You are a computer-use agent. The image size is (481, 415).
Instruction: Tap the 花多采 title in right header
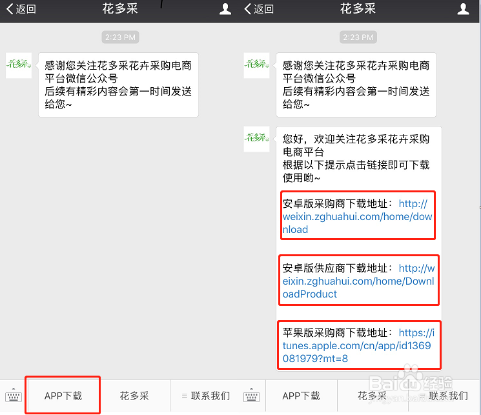click(x=358, y=8)
